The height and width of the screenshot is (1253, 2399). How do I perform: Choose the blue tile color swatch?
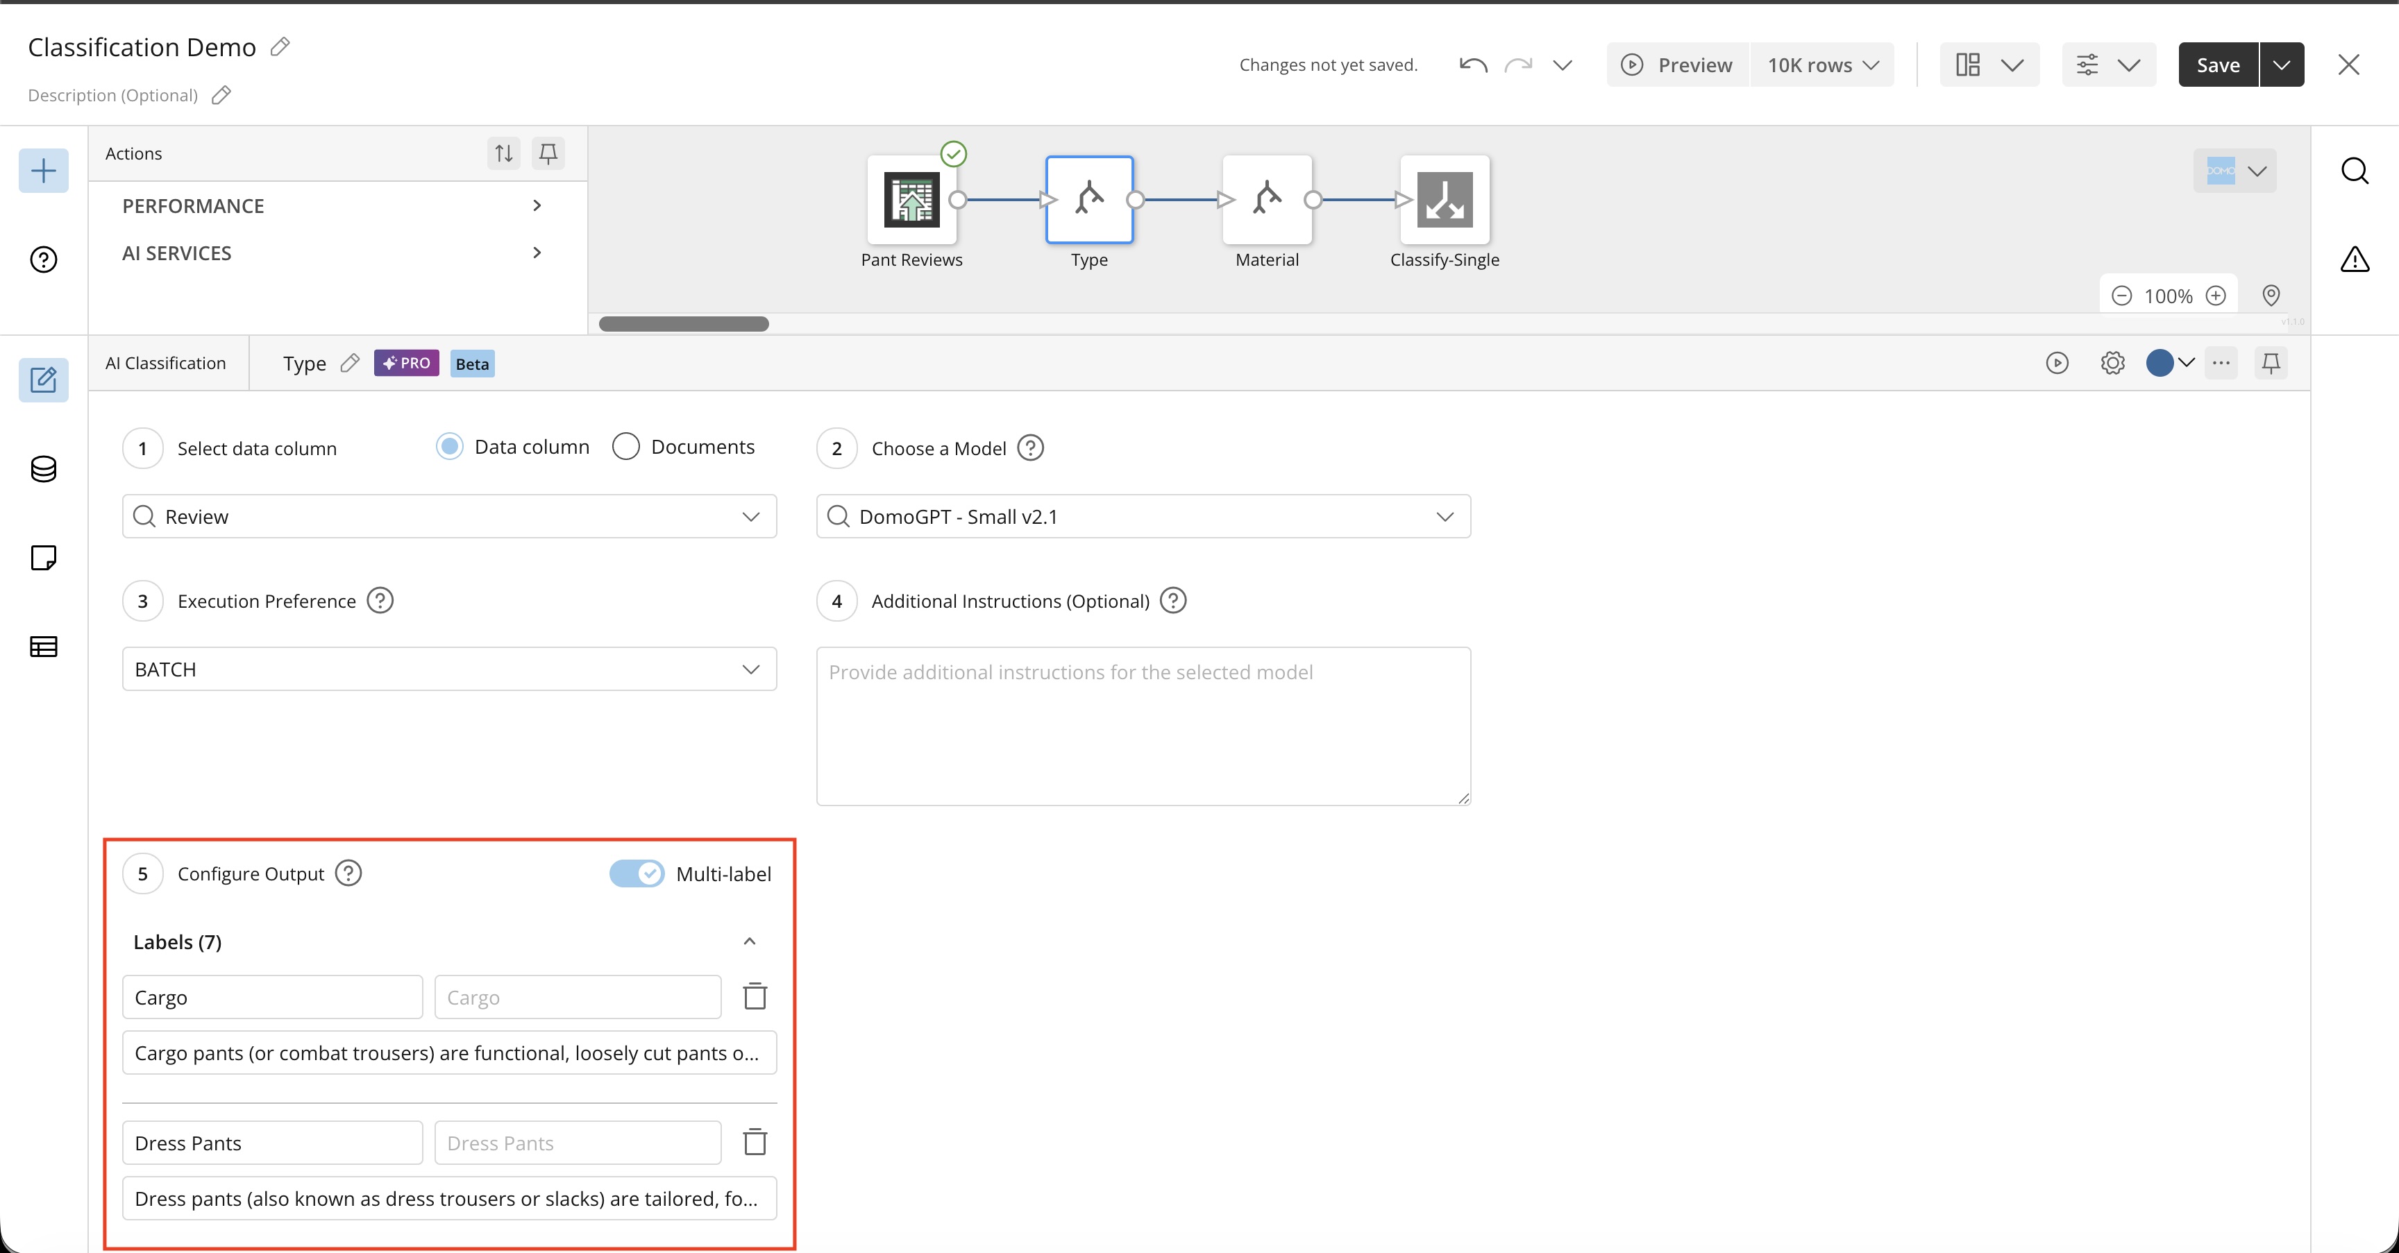(2160, 363)
